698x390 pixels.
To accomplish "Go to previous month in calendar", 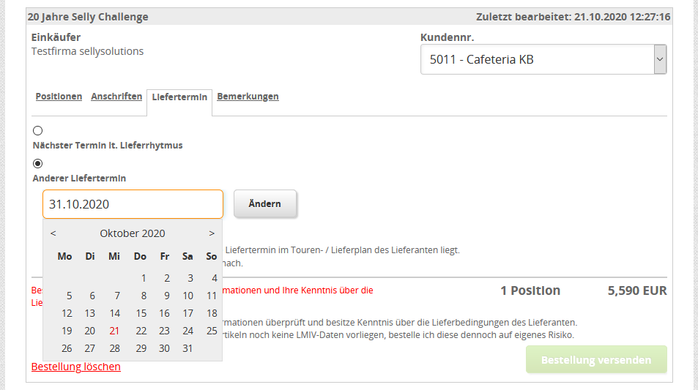I will click(53, 233).
